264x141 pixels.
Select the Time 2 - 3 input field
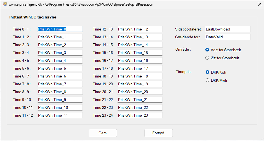pyautogui.click(x=60, y=45)
